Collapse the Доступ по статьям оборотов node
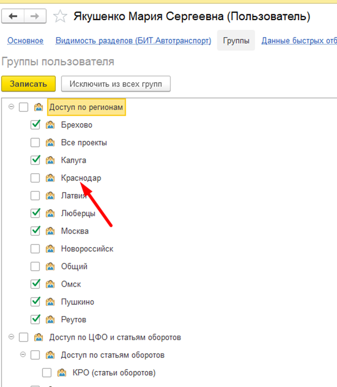Image resolution: width=337 pixels, height=387 pixels. point(23,355)
